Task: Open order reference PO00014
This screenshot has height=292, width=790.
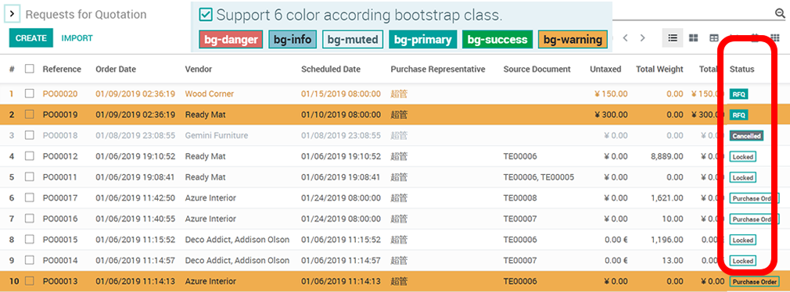Action: [x=60, y=260]
